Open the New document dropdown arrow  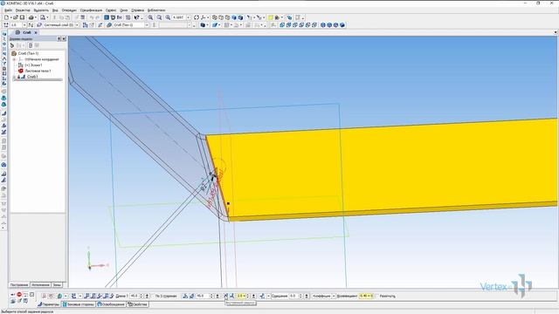coord(10,17)
